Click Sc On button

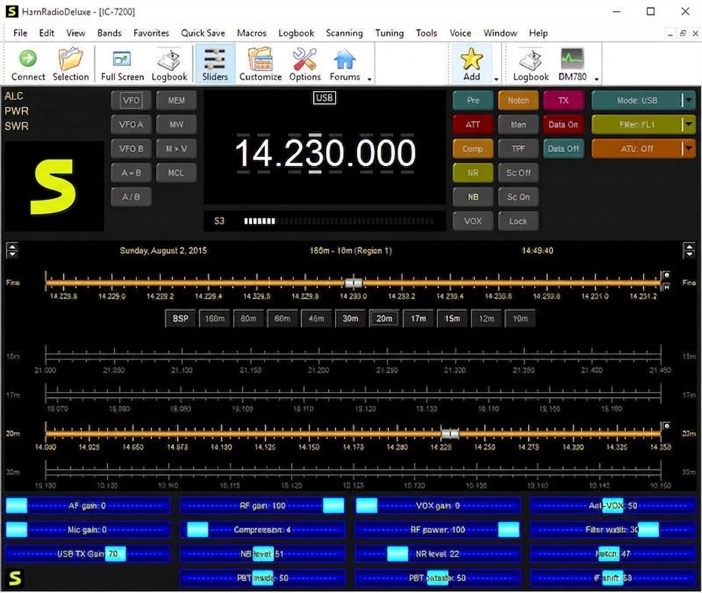(x=518, y=197)
